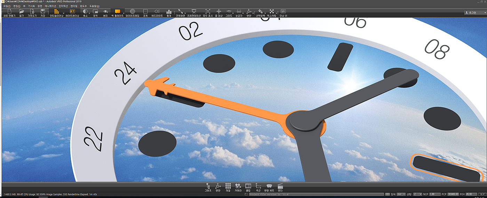487x198 pixels.
Task: Click the zoom to target (줌 대상) icon
Action: [x=219, y=11]
